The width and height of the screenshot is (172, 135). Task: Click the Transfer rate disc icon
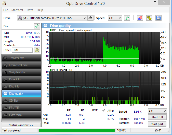point(5,58)
